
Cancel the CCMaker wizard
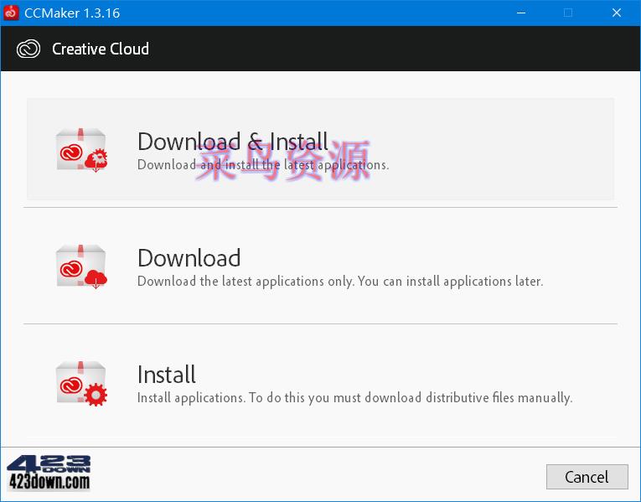click(x=587, y=477)
